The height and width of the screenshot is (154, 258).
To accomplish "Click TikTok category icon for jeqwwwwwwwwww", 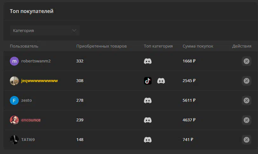I will tap(148, 81).
